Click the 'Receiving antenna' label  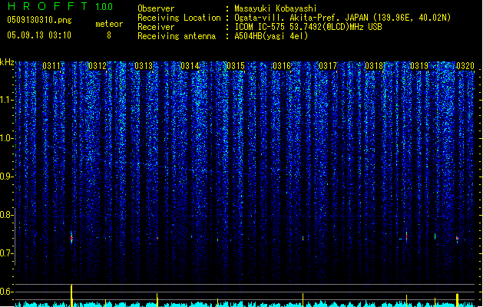(x=177, y=36)
